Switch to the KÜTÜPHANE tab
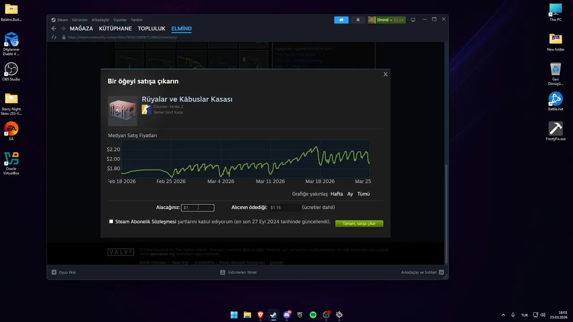Viewport: 573px width, 322px height. tap(115, 29)
